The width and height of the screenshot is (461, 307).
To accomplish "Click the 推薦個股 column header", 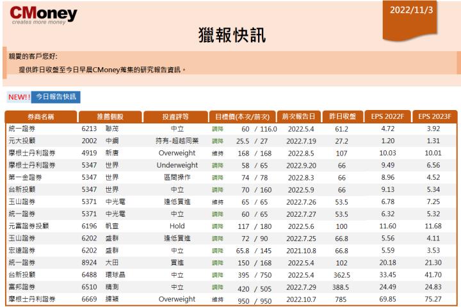I will click(110, 116).
